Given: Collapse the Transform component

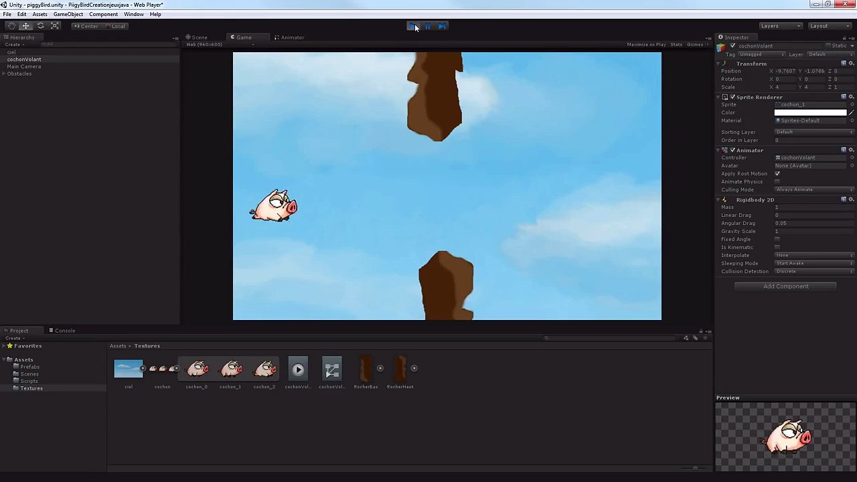Looking at the screenshot, I should (x=718, y=64).
